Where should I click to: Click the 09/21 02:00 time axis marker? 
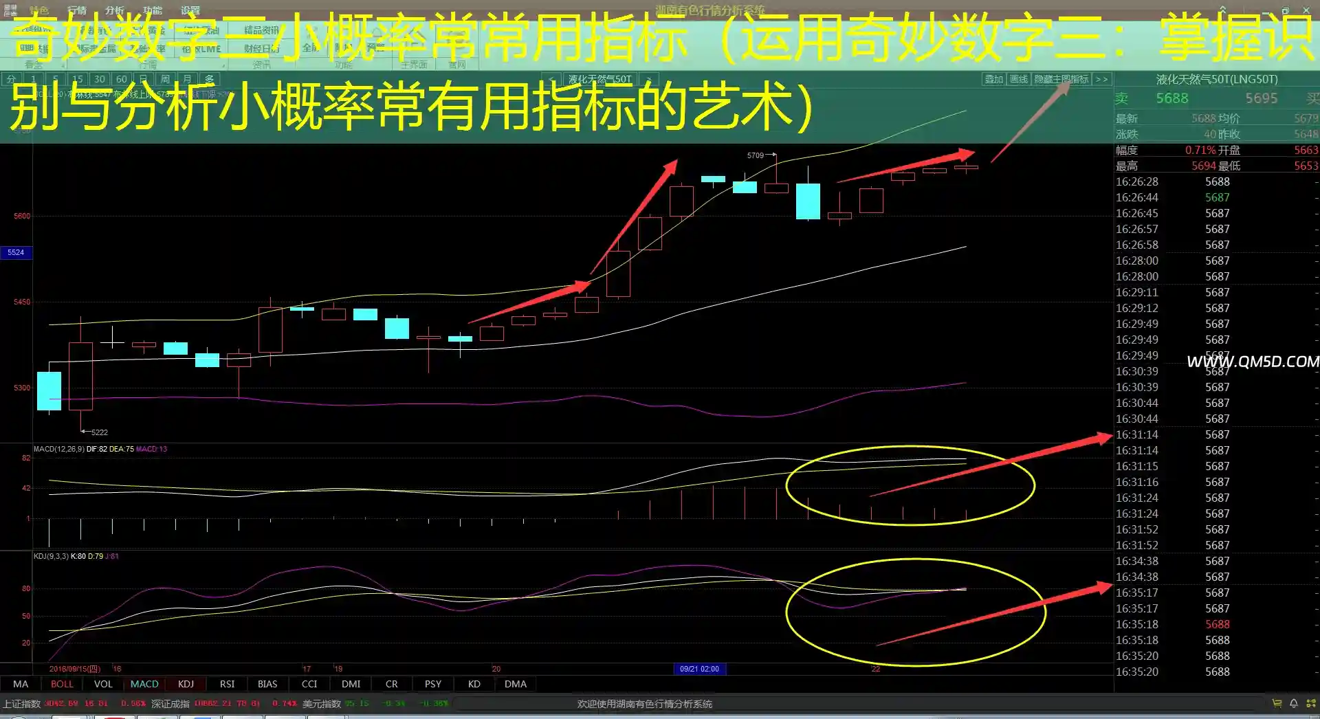[x=699, y=669]
